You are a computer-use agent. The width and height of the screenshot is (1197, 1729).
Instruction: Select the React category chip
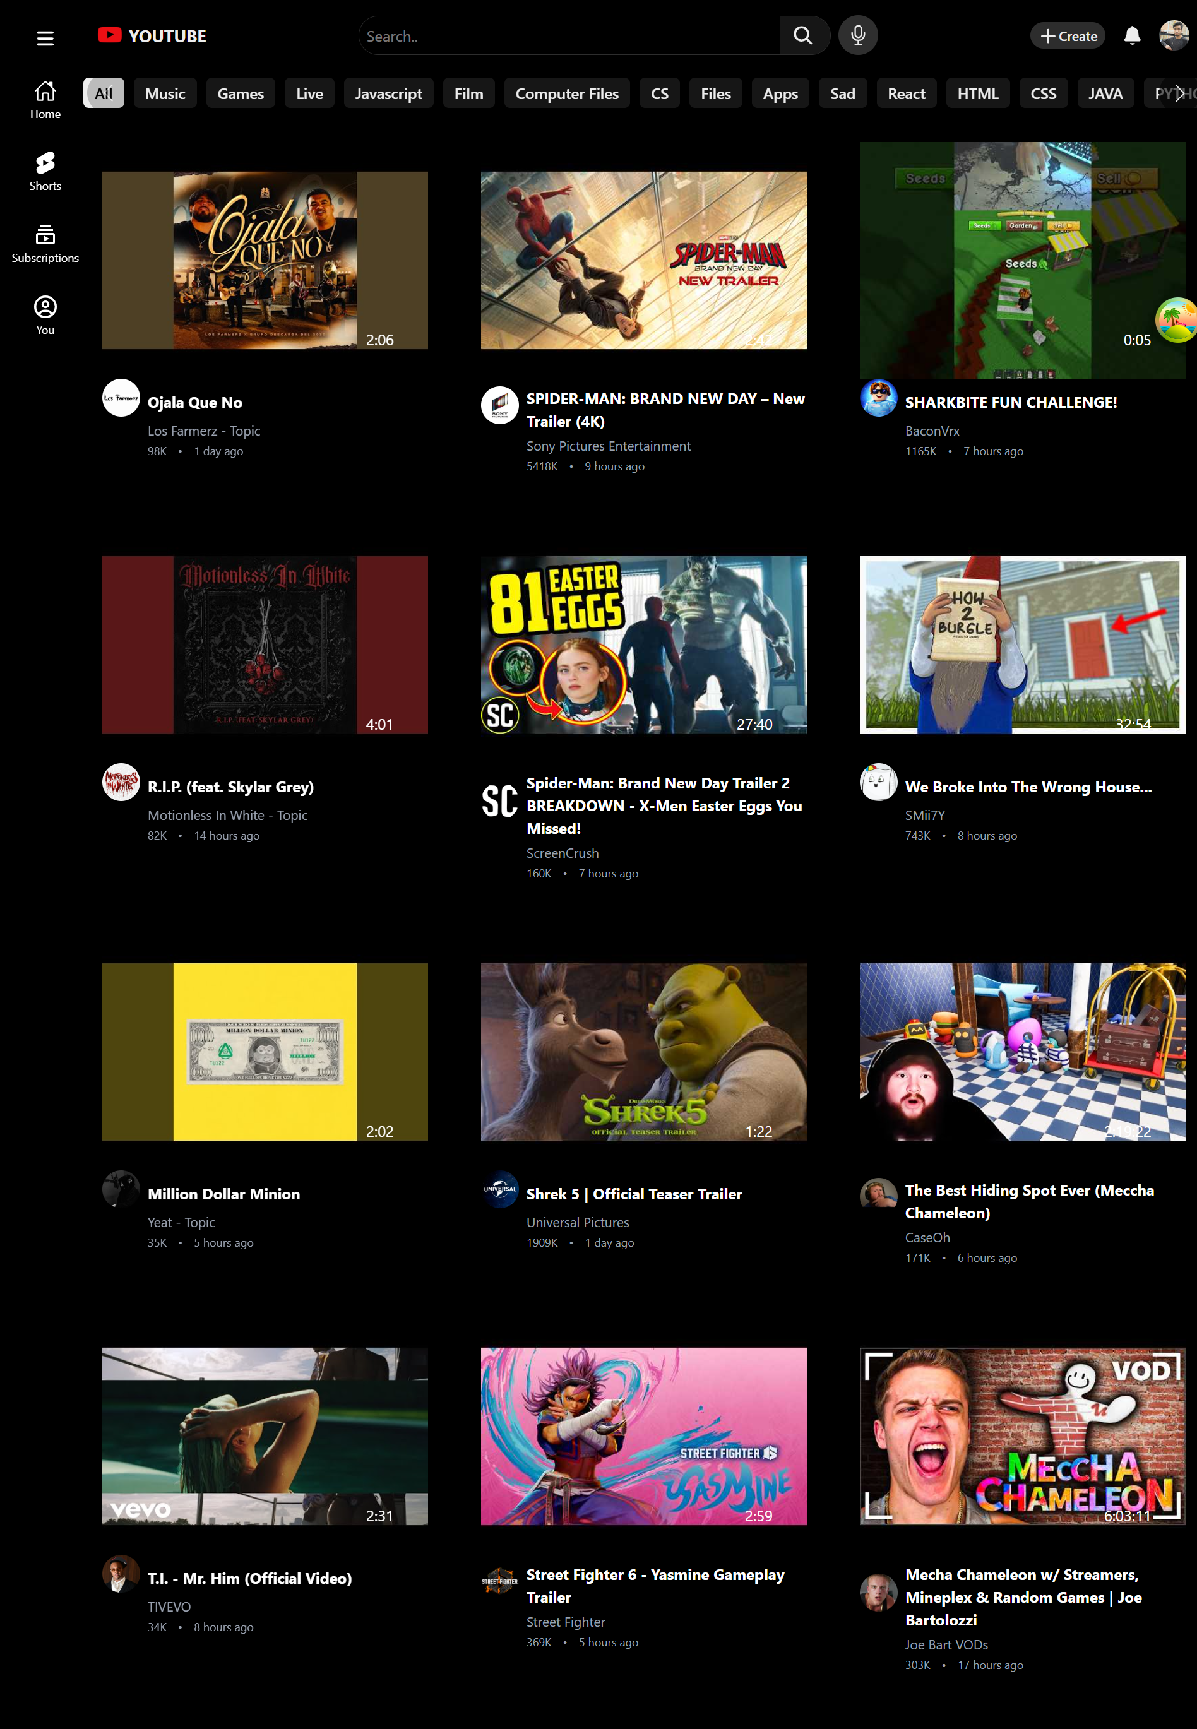click(x=906, y=93)
